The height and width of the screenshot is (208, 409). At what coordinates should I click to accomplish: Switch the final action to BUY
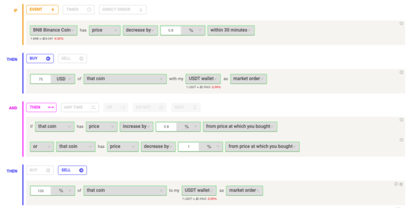40,170
